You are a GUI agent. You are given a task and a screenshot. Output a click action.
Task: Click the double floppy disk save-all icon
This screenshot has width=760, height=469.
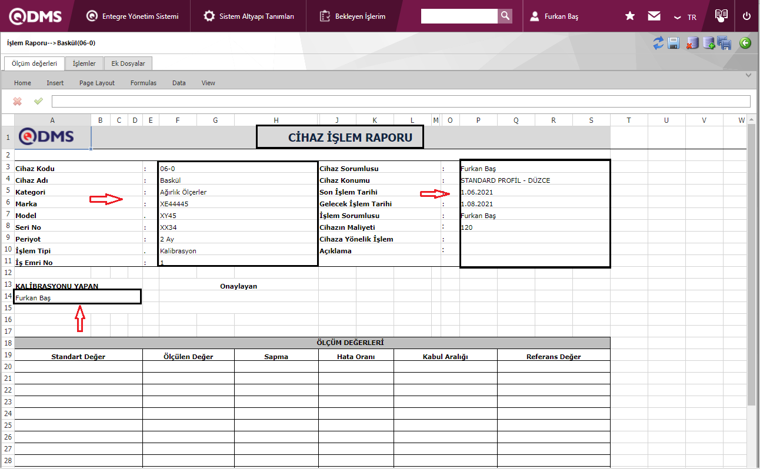tap(725, 43)
